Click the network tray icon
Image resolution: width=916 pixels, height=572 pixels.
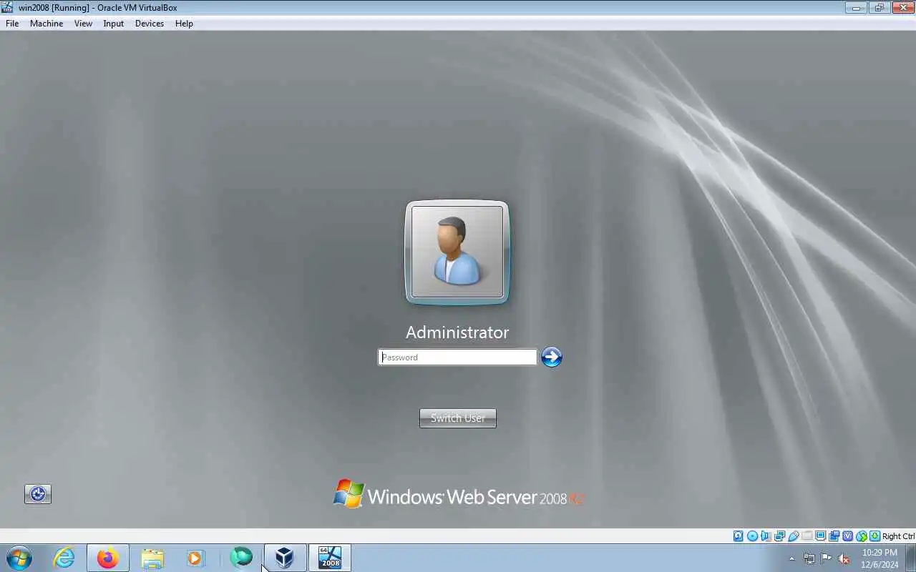coord(809,558)
